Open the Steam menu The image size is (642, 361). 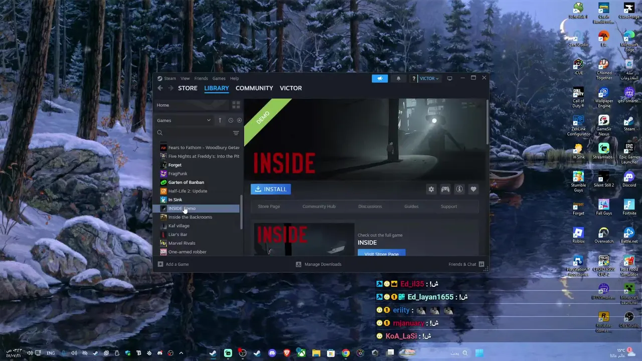coord(167,78)
